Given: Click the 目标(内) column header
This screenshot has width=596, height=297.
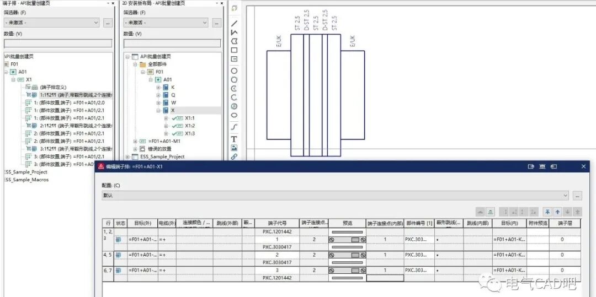Looking at the screenshot, I should click(x=510, y=223).
